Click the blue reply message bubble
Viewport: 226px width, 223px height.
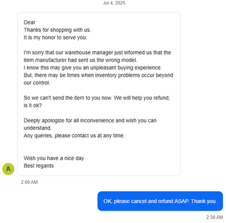160,201
